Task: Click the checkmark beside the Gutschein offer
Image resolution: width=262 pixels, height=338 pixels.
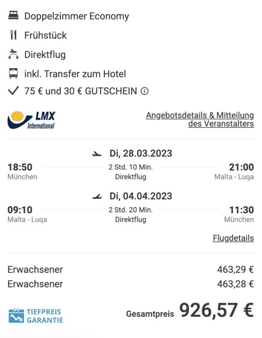Action: (x=13, y=91)
